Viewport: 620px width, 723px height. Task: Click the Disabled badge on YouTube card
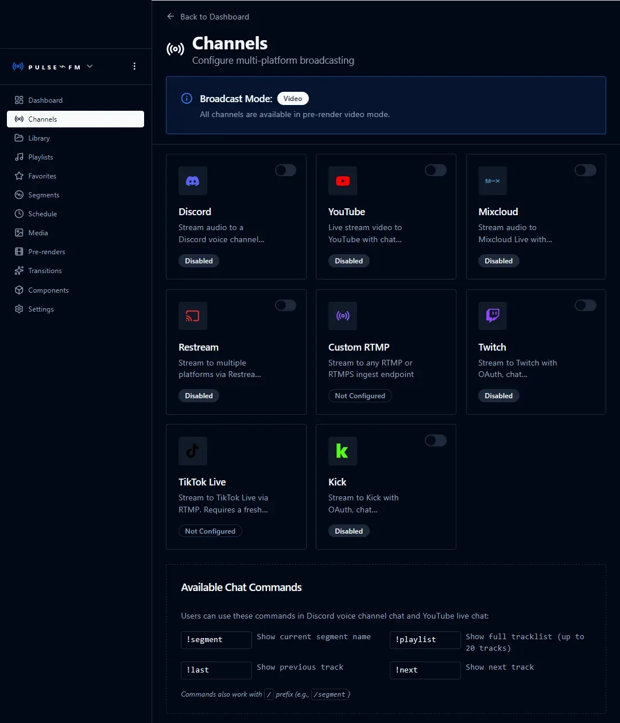pos(348,261)
